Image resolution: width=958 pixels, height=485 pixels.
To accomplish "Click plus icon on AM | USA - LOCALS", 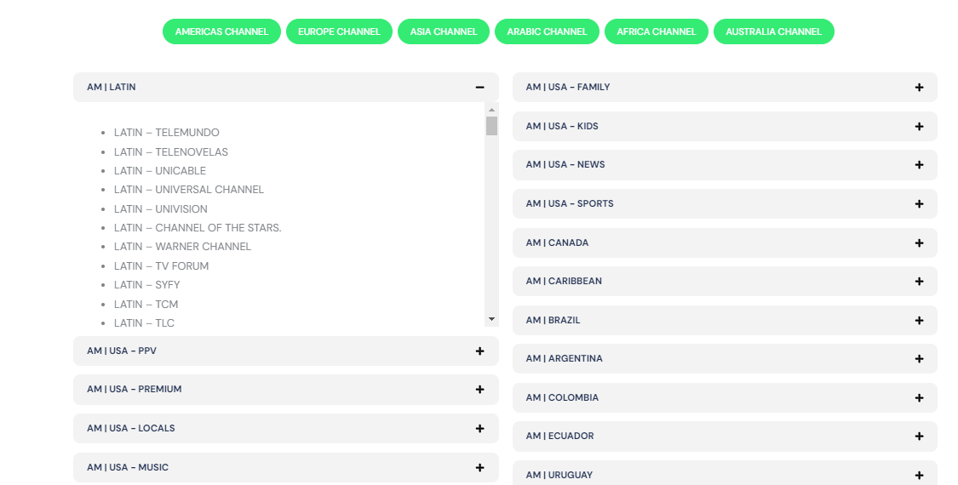I will pyautogui.click(x=479, y=429).
